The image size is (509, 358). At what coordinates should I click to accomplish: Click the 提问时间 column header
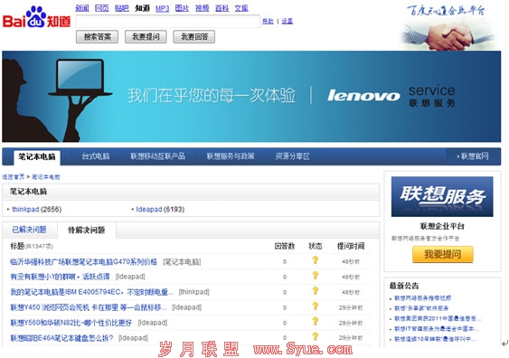tap(351, 246)
